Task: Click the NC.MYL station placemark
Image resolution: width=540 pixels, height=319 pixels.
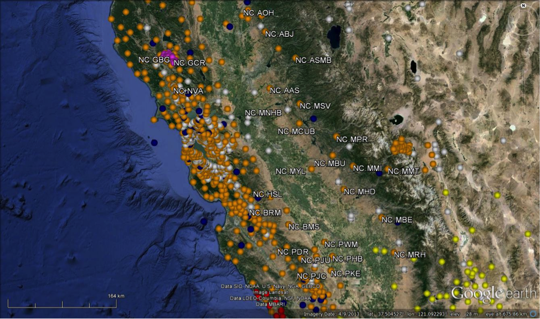Action: coord(311,169)
